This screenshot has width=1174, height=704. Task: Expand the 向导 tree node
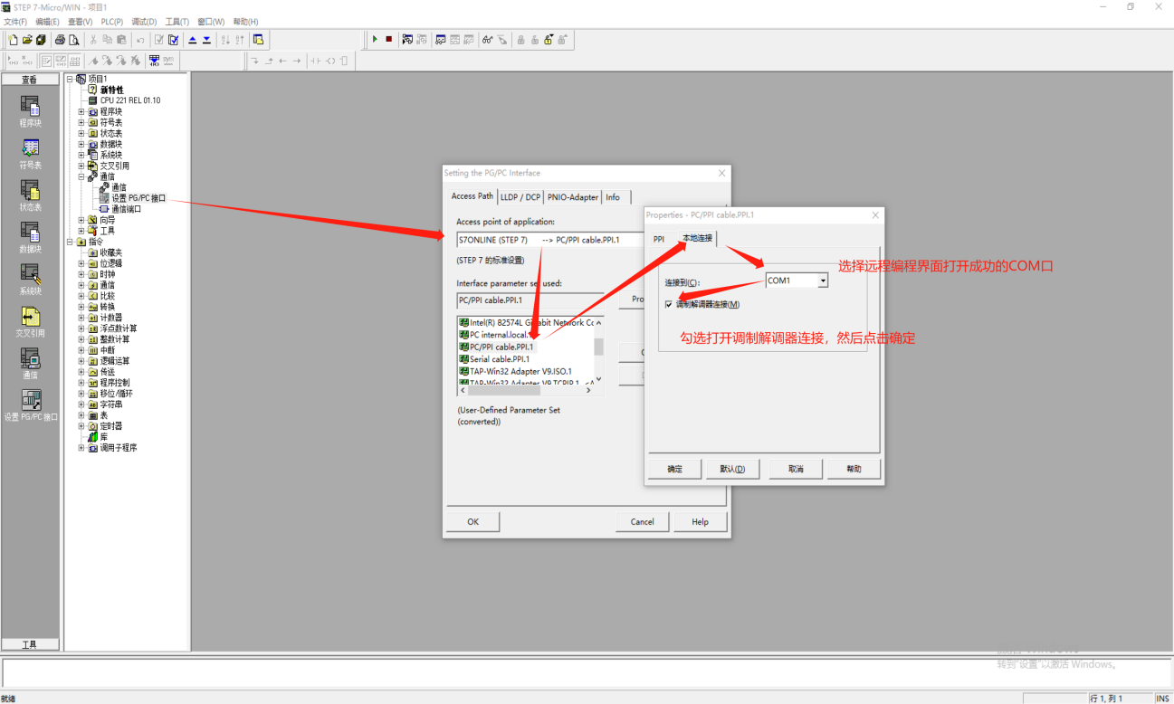81,220
